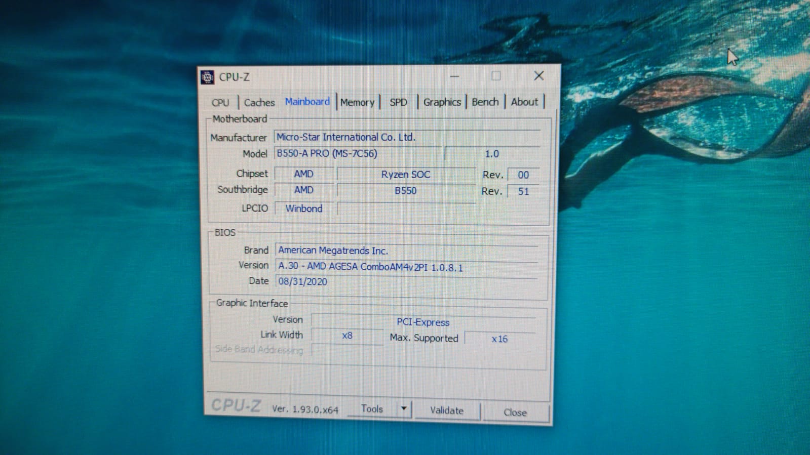Click the Manufacturer field Micro-Star International
This screenshot has width=810, height=455.
click(407, 137)
